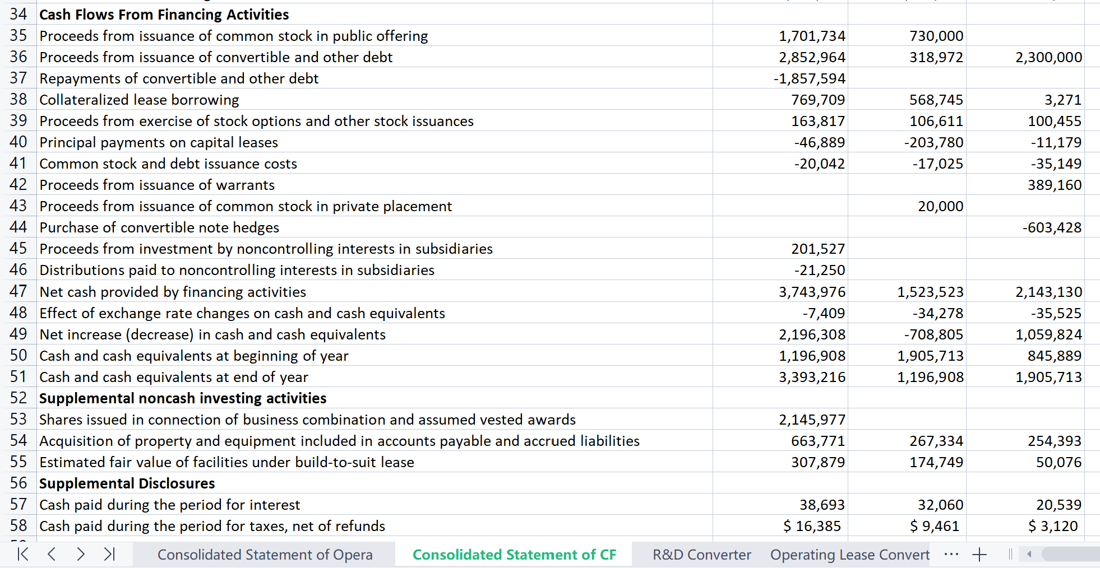Select 'Proceeds from investment by noncontrolling interests' cell
Screen dimensions: 1100x568
pyautogui.click(x=375, y=248)
